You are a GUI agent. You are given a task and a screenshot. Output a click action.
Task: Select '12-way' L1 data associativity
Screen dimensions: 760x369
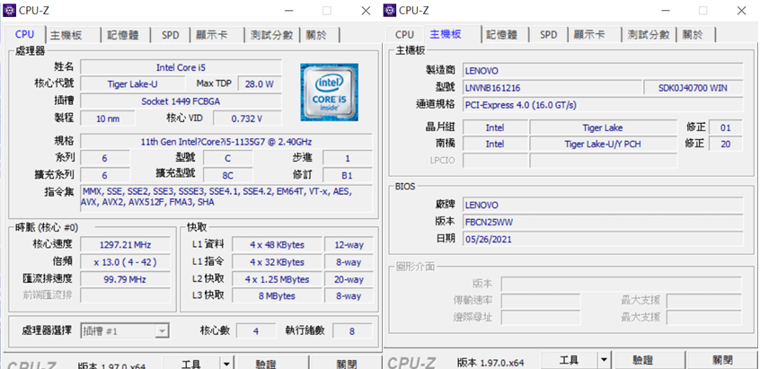(349, 244)
